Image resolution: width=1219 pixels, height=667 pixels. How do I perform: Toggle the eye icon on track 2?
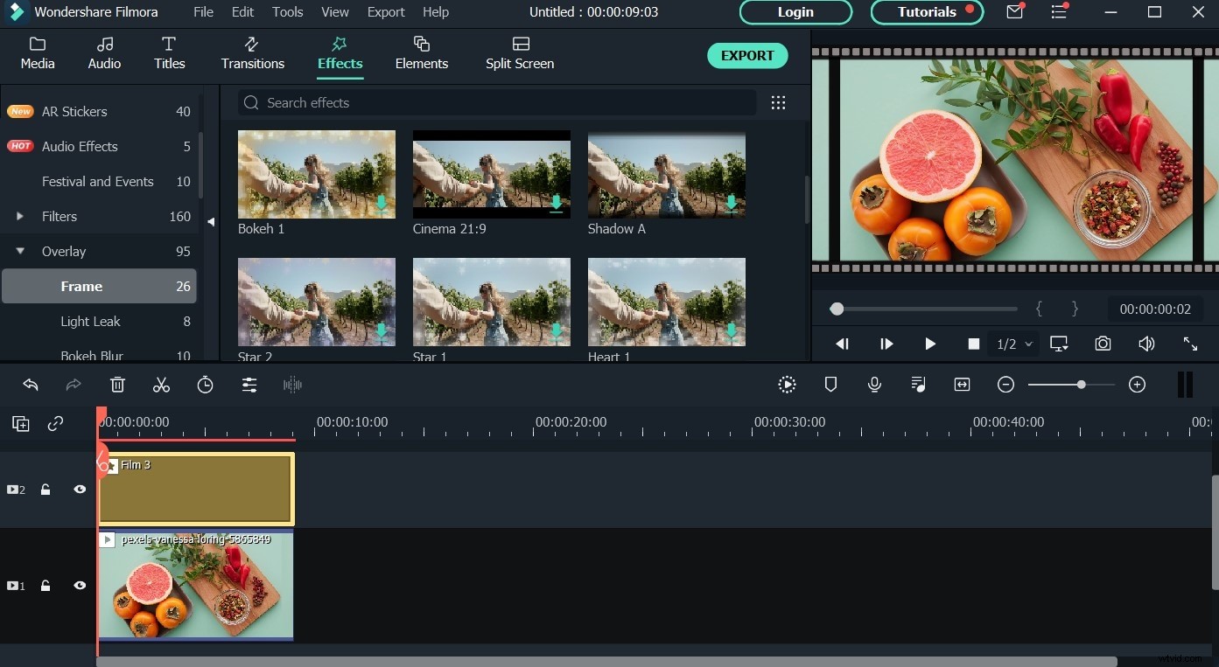click(80, 489)
